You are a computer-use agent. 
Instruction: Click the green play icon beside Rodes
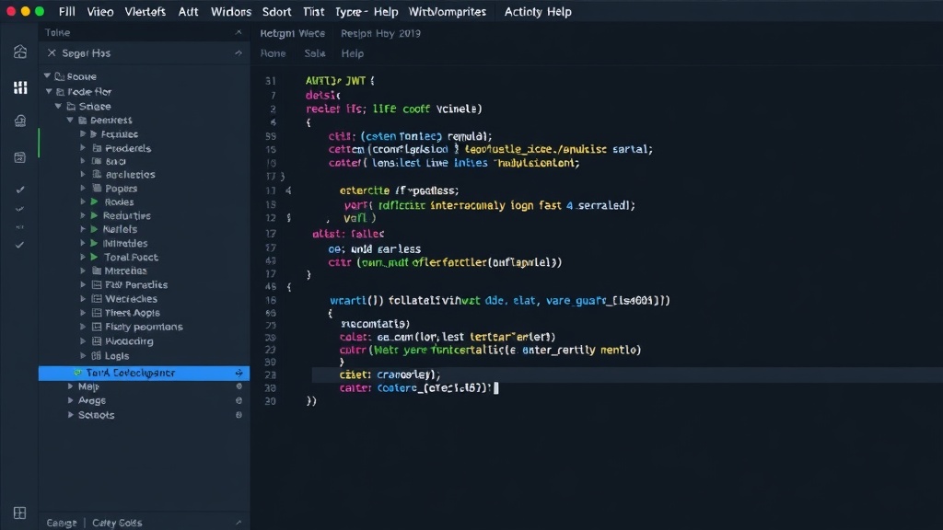coord(95,202)
